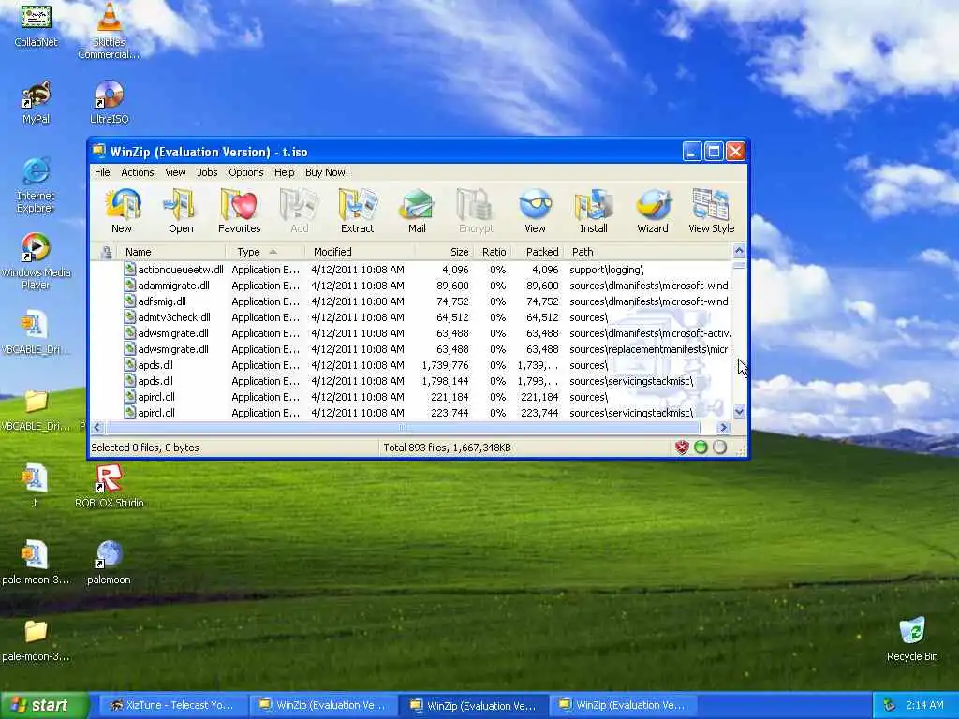Viewport: 959px width, 719px height.
Task: Select apds.dll sized 1,739,776
Action: (x=411, y=365)
